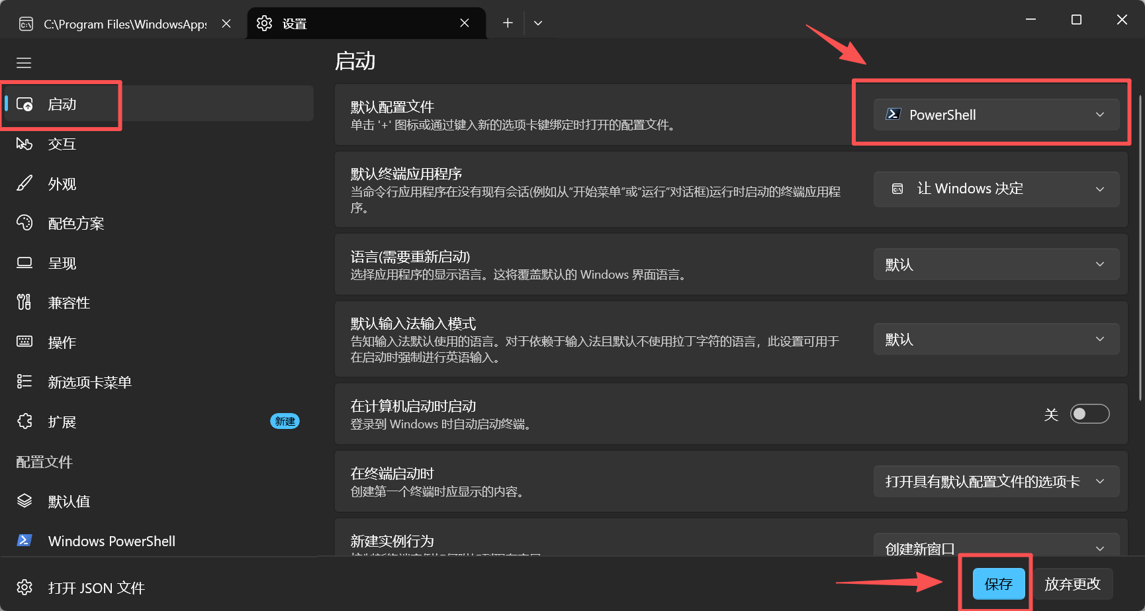Click the 新建实例行为 setting title
This screenshot has height=611, width=1145.
tap(392, 541)
